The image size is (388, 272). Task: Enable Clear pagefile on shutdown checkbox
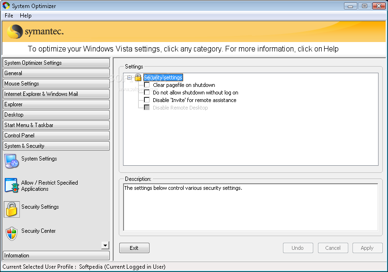click(x=147, y=85)
